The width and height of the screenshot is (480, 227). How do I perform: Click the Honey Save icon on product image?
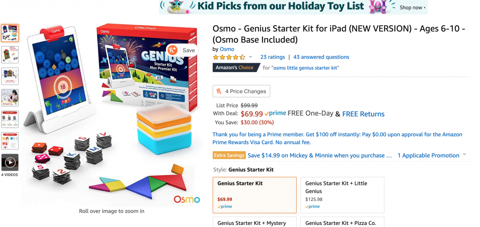[x=173, y=50]
